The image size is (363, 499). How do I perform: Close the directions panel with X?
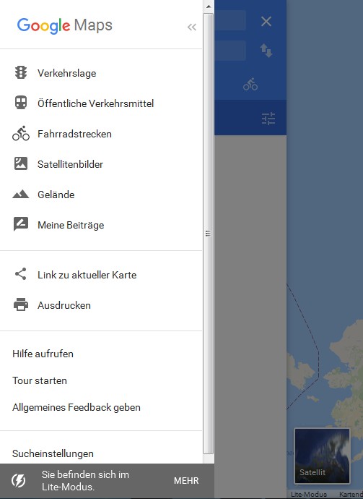tap(266, 21)
